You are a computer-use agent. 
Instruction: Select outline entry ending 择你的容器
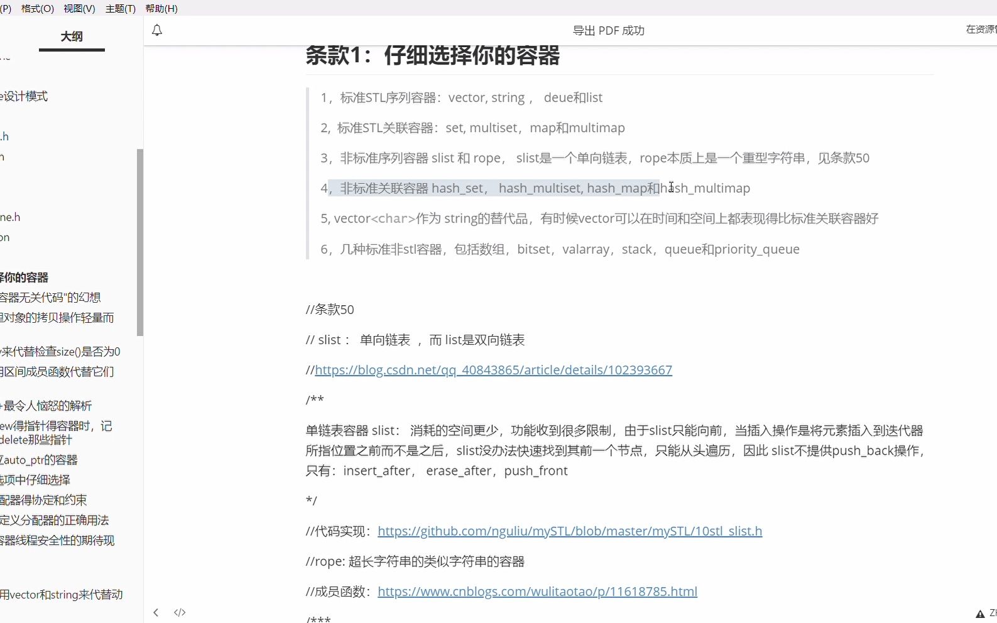(24, 278)
